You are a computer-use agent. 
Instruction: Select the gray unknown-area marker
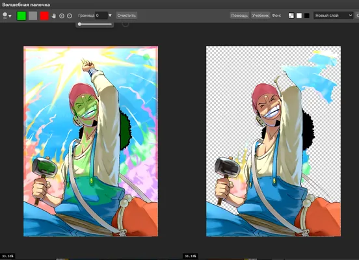[33, 16]
